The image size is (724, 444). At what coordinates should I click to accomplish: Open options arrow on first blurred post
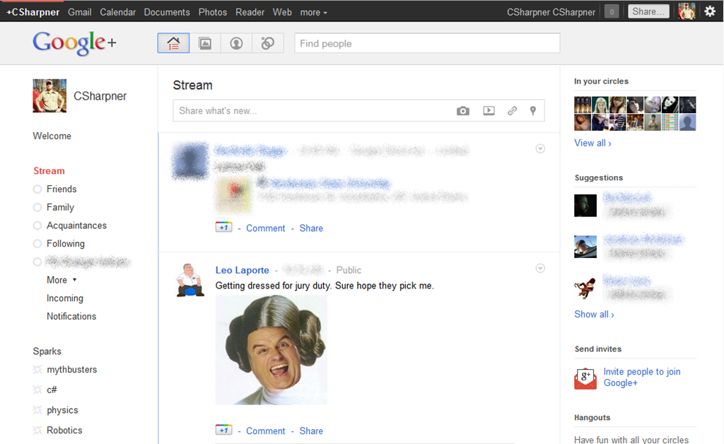pos(540,148)
